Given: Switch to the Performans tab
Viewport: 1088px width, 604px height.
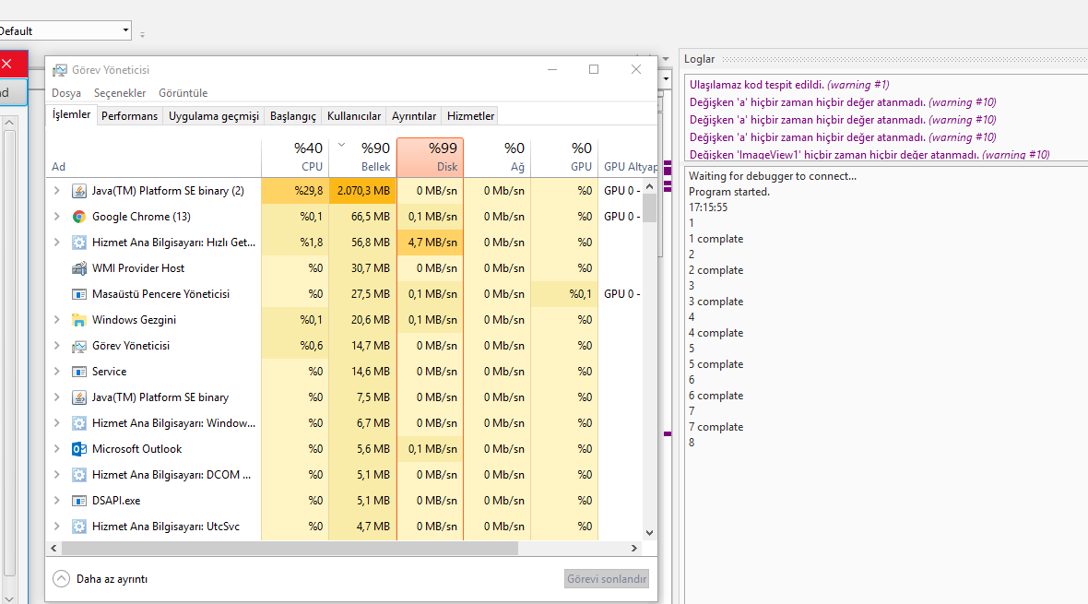Looking at the screenshot, I should tap(129, 116).
